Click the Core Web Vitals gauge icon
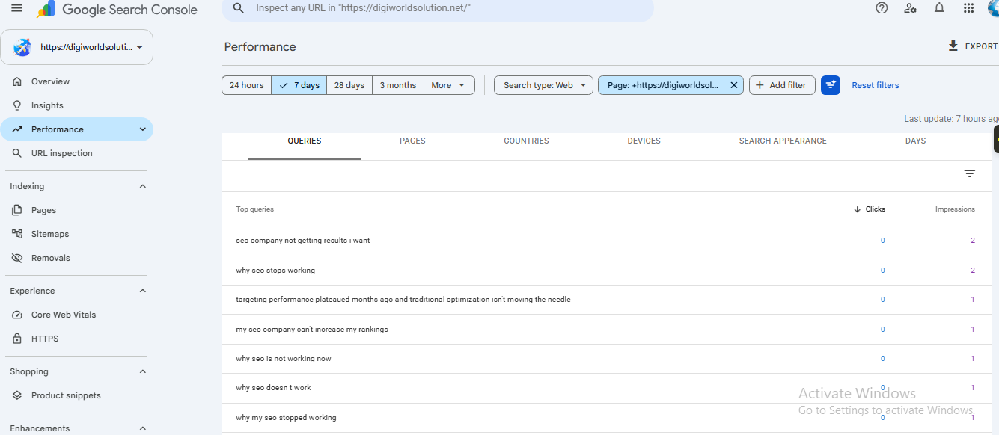999x435 pixels. click(x=17, y=315)
